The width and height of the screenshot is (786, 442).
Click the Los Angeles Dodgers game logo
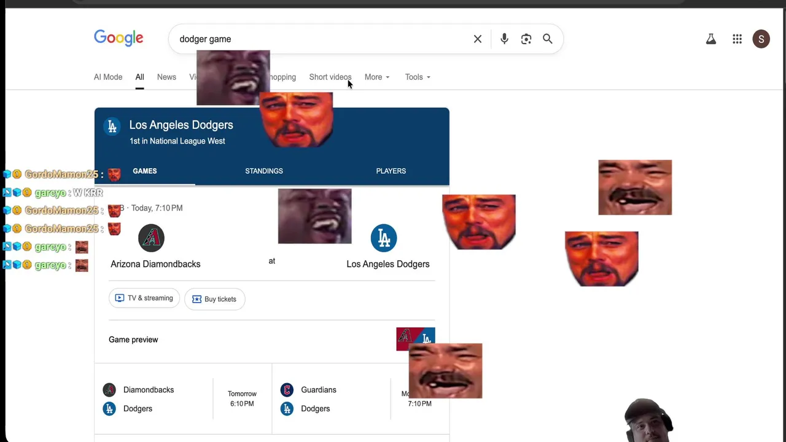[x=384, y=238]
